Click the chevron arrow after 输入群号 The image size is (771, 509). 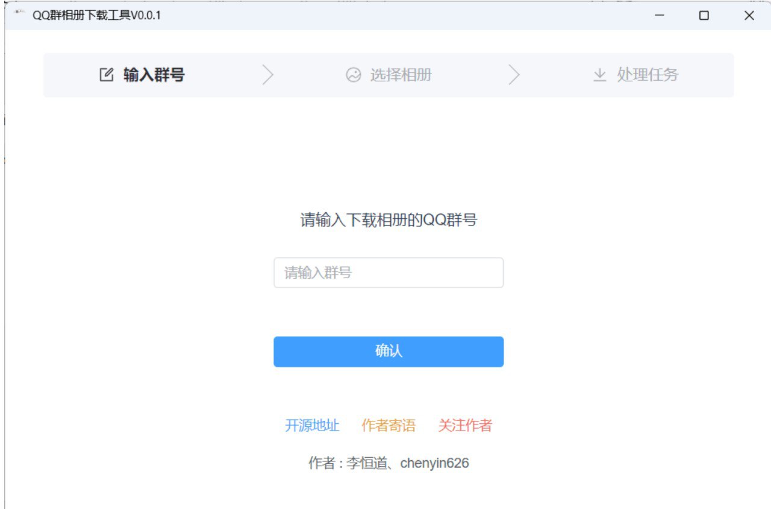point(269,75)
